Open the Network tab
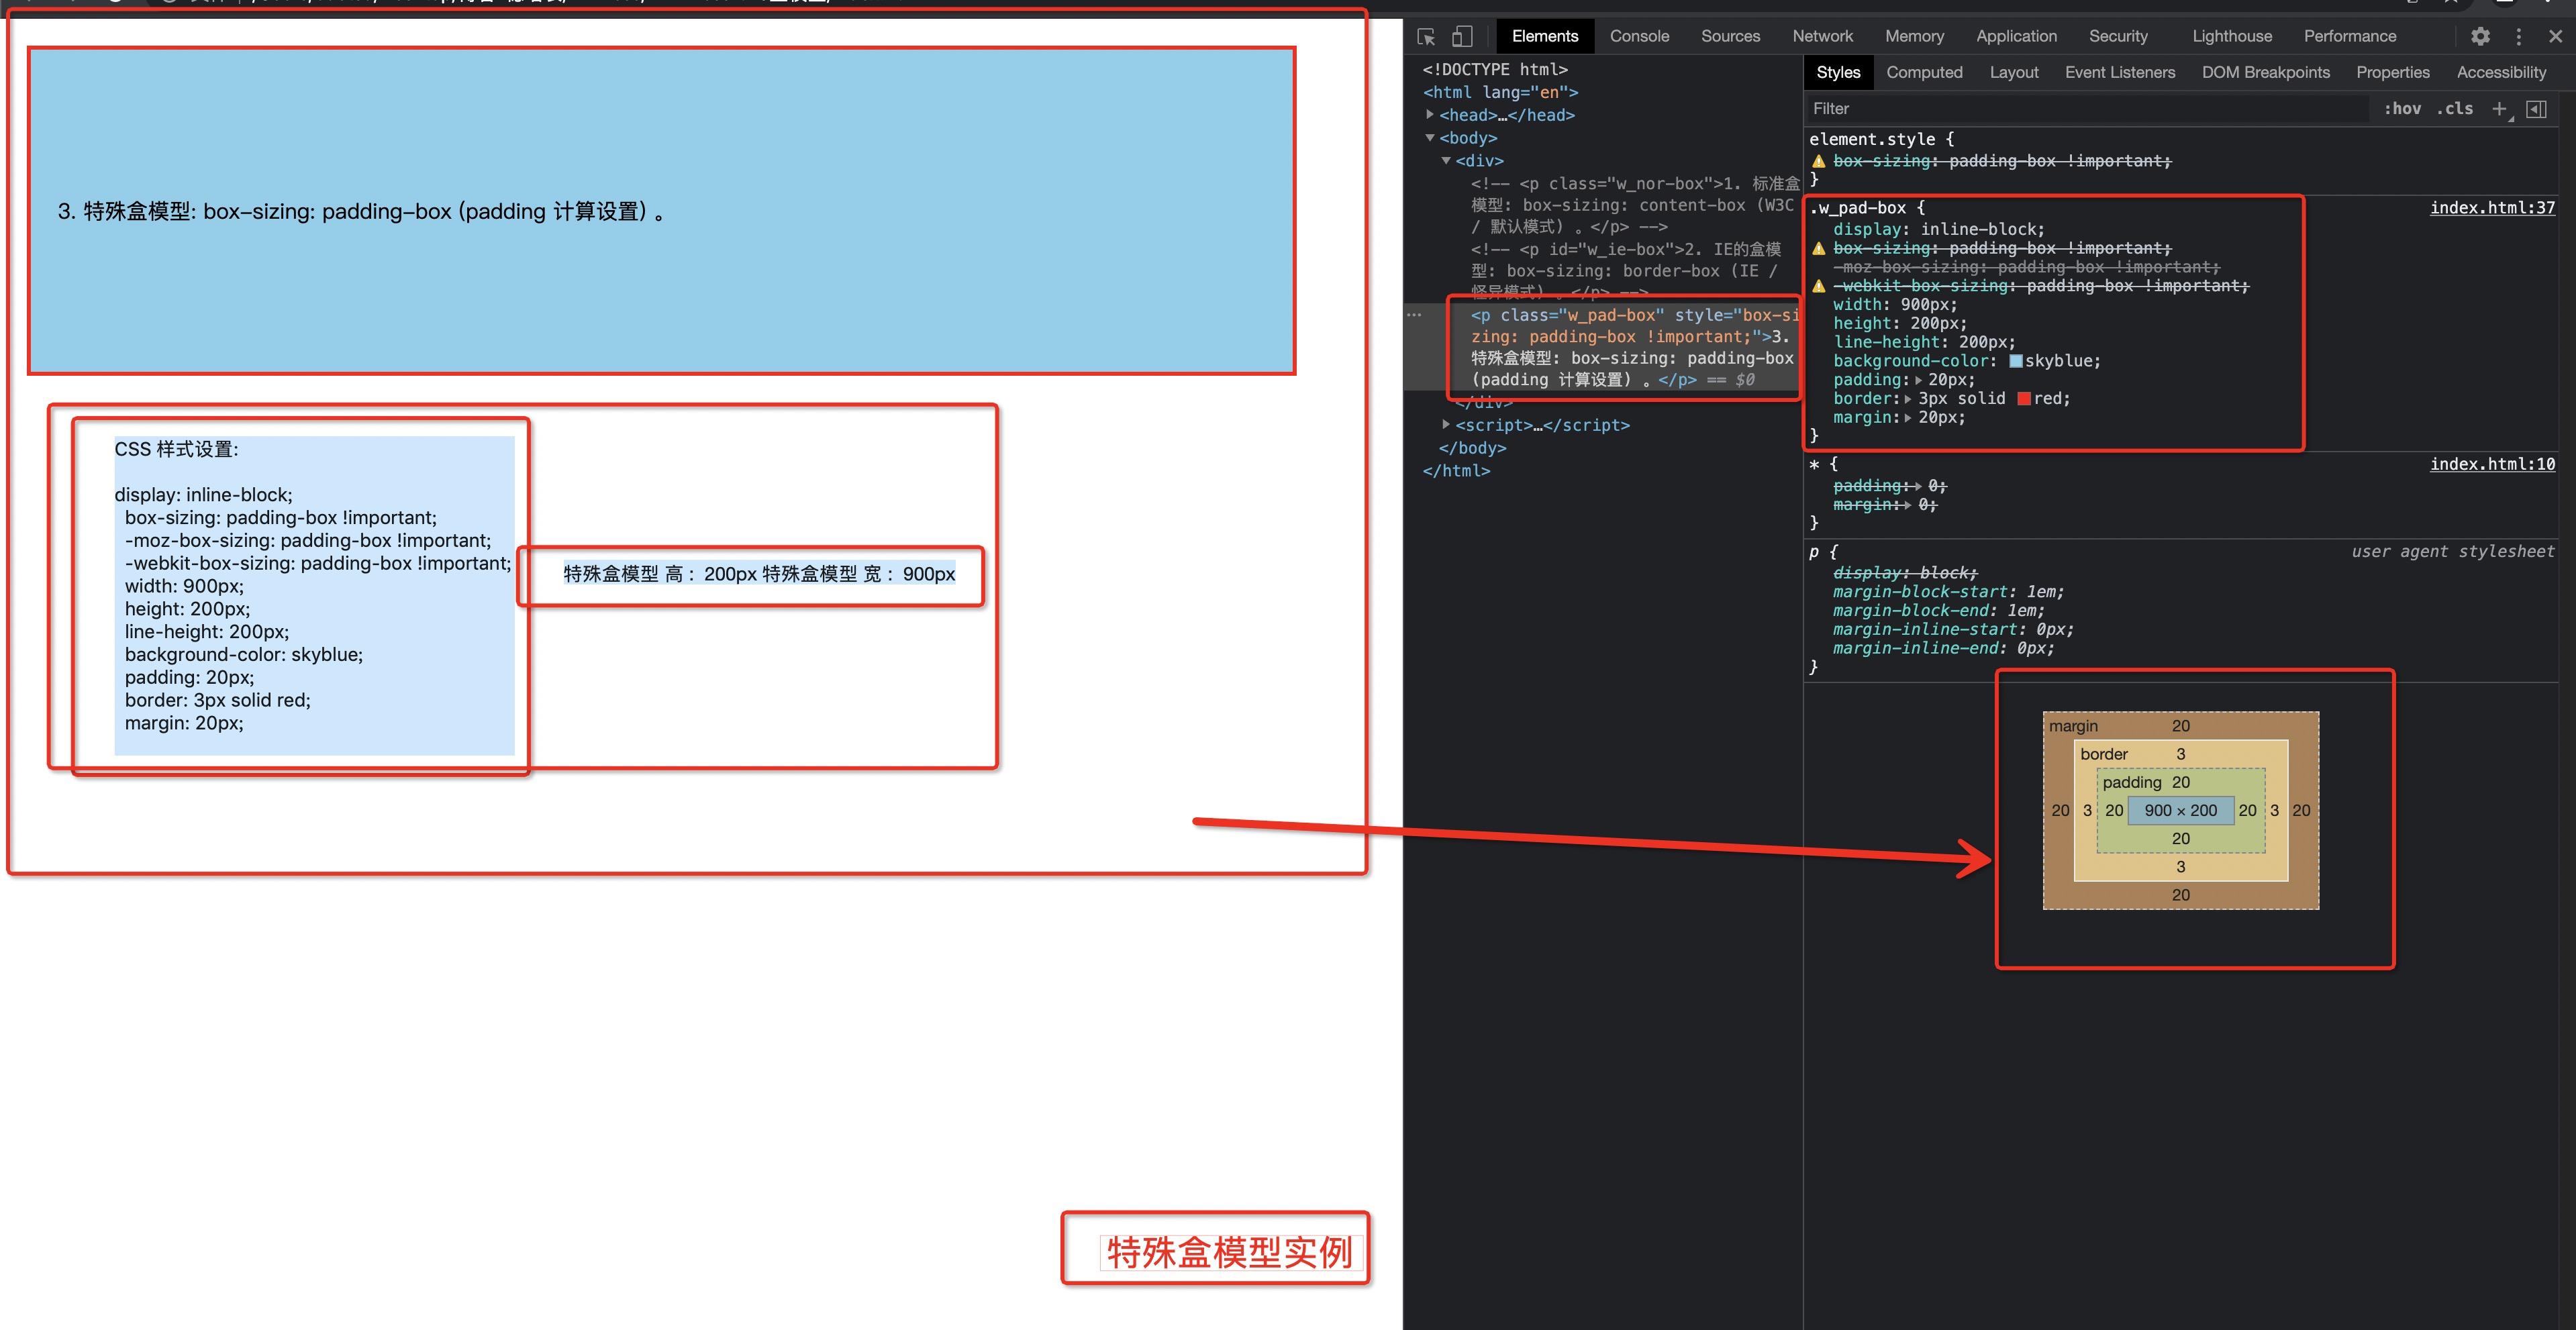Screen dimensions: 2576x1330 (1822, 36)
